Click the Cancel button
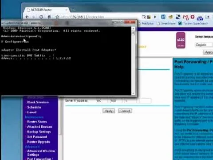Image resolution: width=213 pixels, height=160 pixels. click(125, 111)
